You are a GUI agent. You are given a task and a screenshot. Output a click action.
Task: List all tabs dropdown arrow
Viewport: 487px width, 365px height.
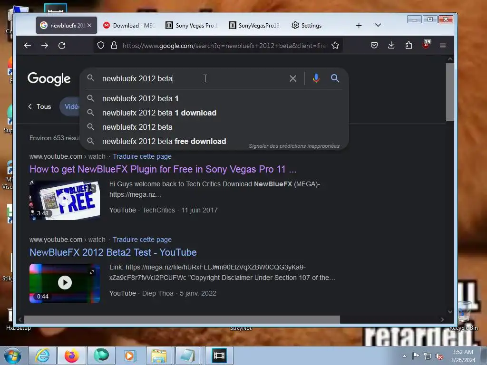[x=378, y=25]
